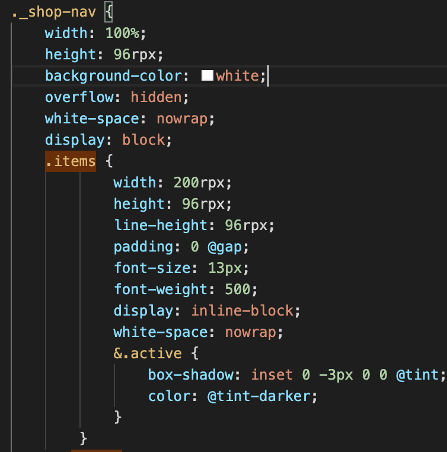
Task: Click the @tint-darker variable
Action: [x=259, y=396]
